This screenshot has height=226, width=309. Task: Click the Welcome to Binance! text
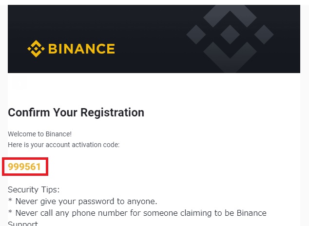click(x=39, y=134)
